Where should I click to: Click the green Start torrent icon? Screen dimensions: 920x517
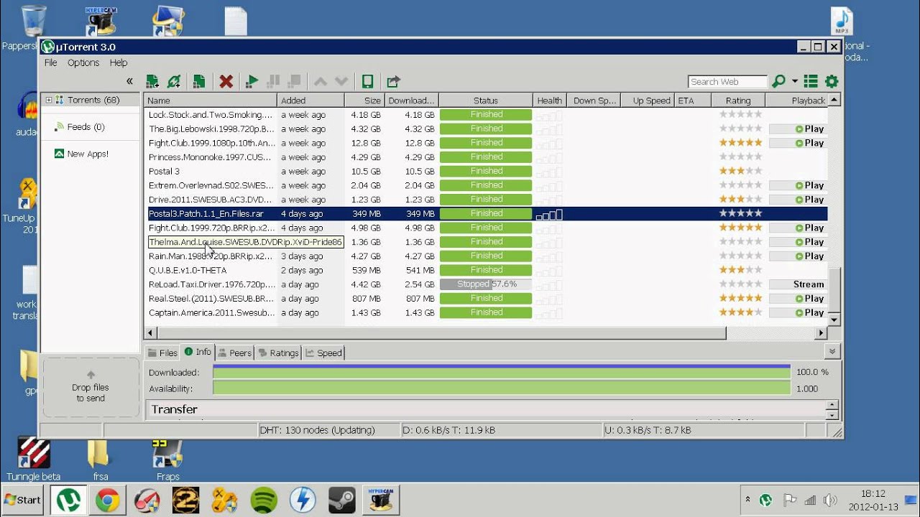tap(252, 81)
